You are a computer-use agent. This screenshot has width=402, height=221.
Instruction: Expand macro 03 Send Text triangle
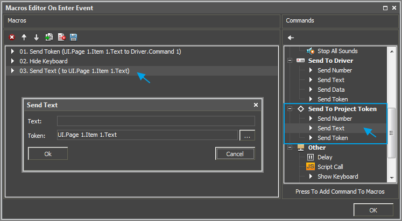click(12, 71)
